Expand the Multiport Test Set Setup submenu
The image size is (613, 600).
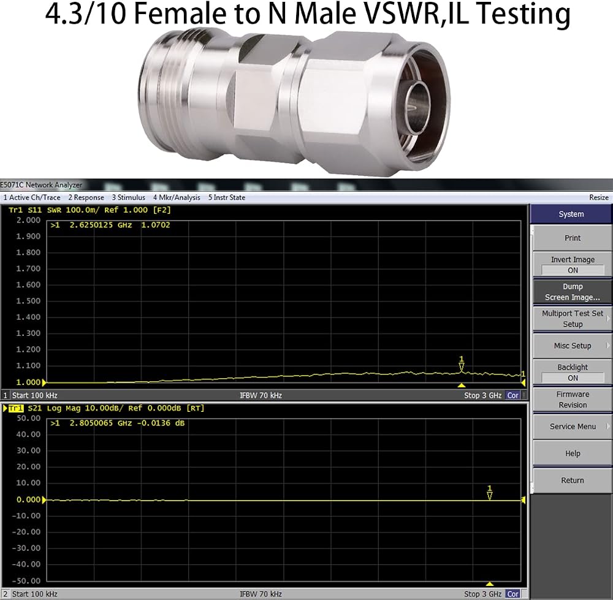(x=573, y=319)
